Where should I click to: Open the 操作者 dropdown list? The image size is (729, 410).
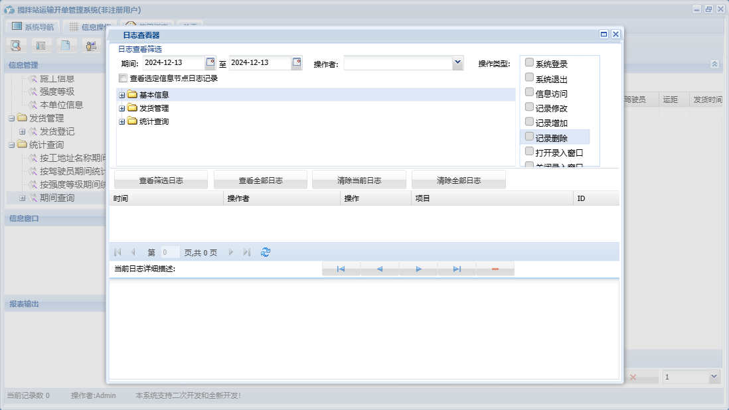(x=457, y=62)
